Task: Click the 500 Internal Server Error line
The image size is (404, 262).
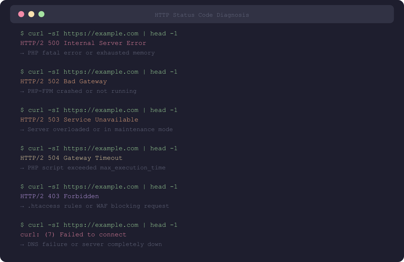Action: point(83,43)
